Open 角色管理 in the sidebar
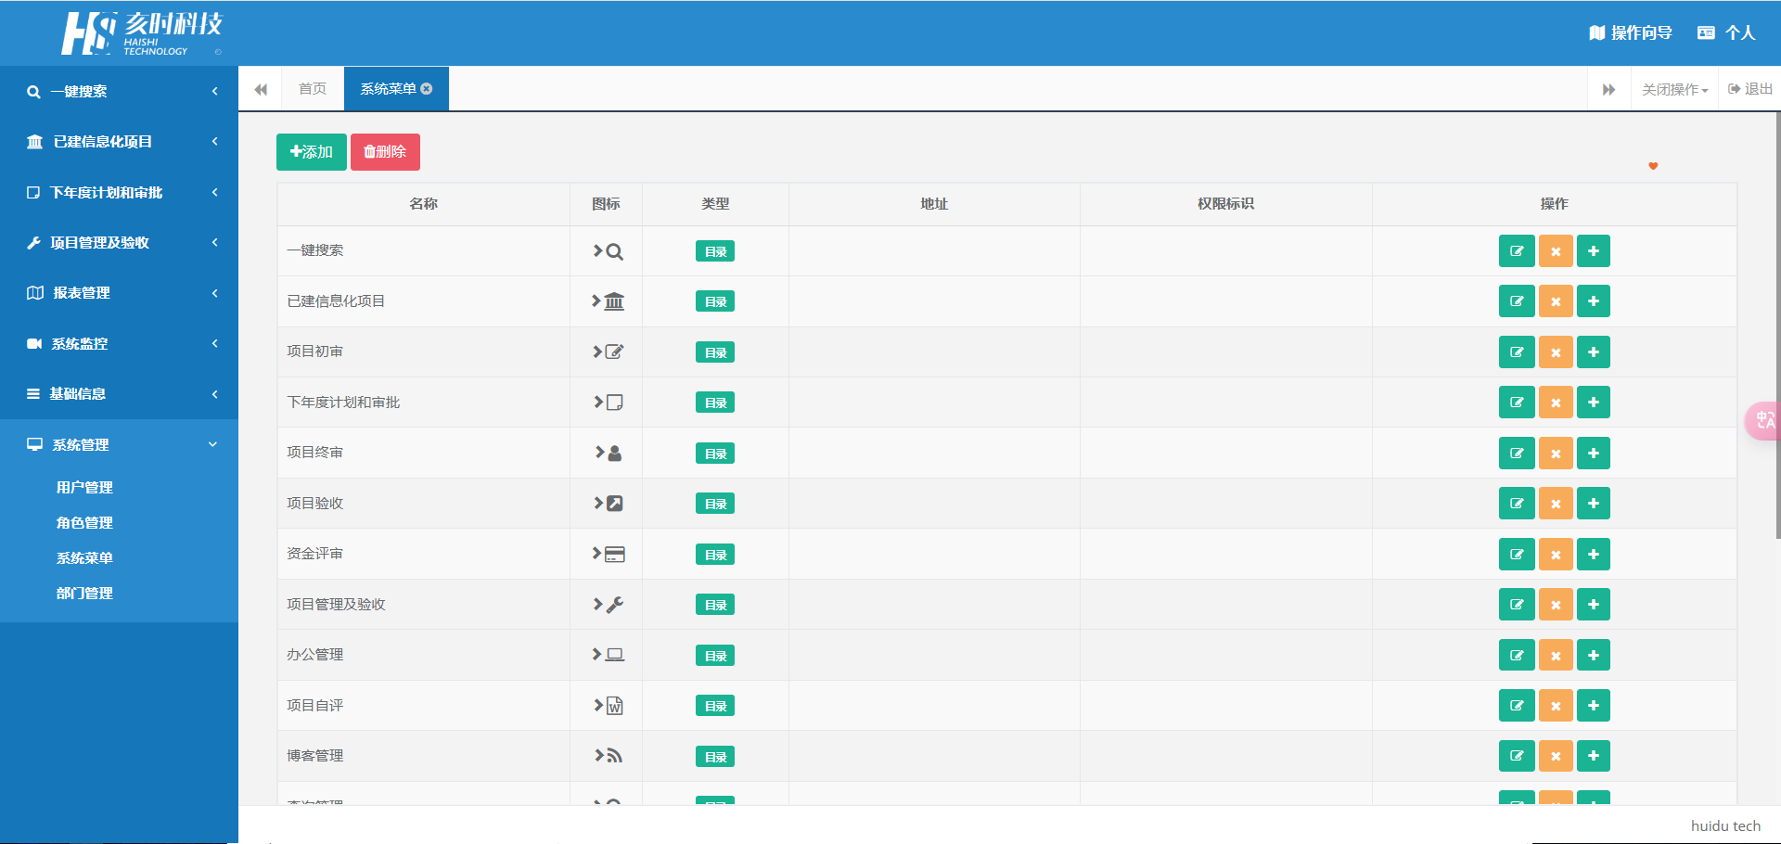The height and width of the screenshot is (844, 1781). 84,523
